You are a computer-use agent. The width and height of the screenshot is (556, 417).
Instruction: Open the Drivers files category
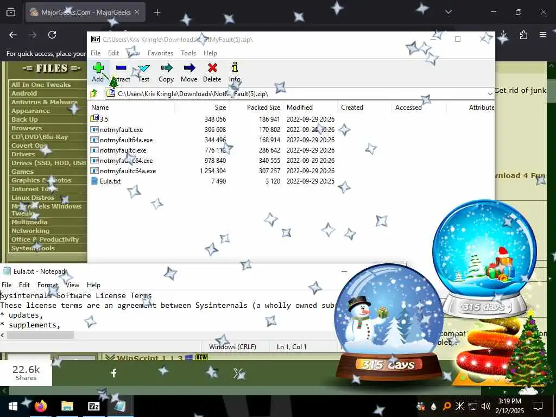click(23, 154)
